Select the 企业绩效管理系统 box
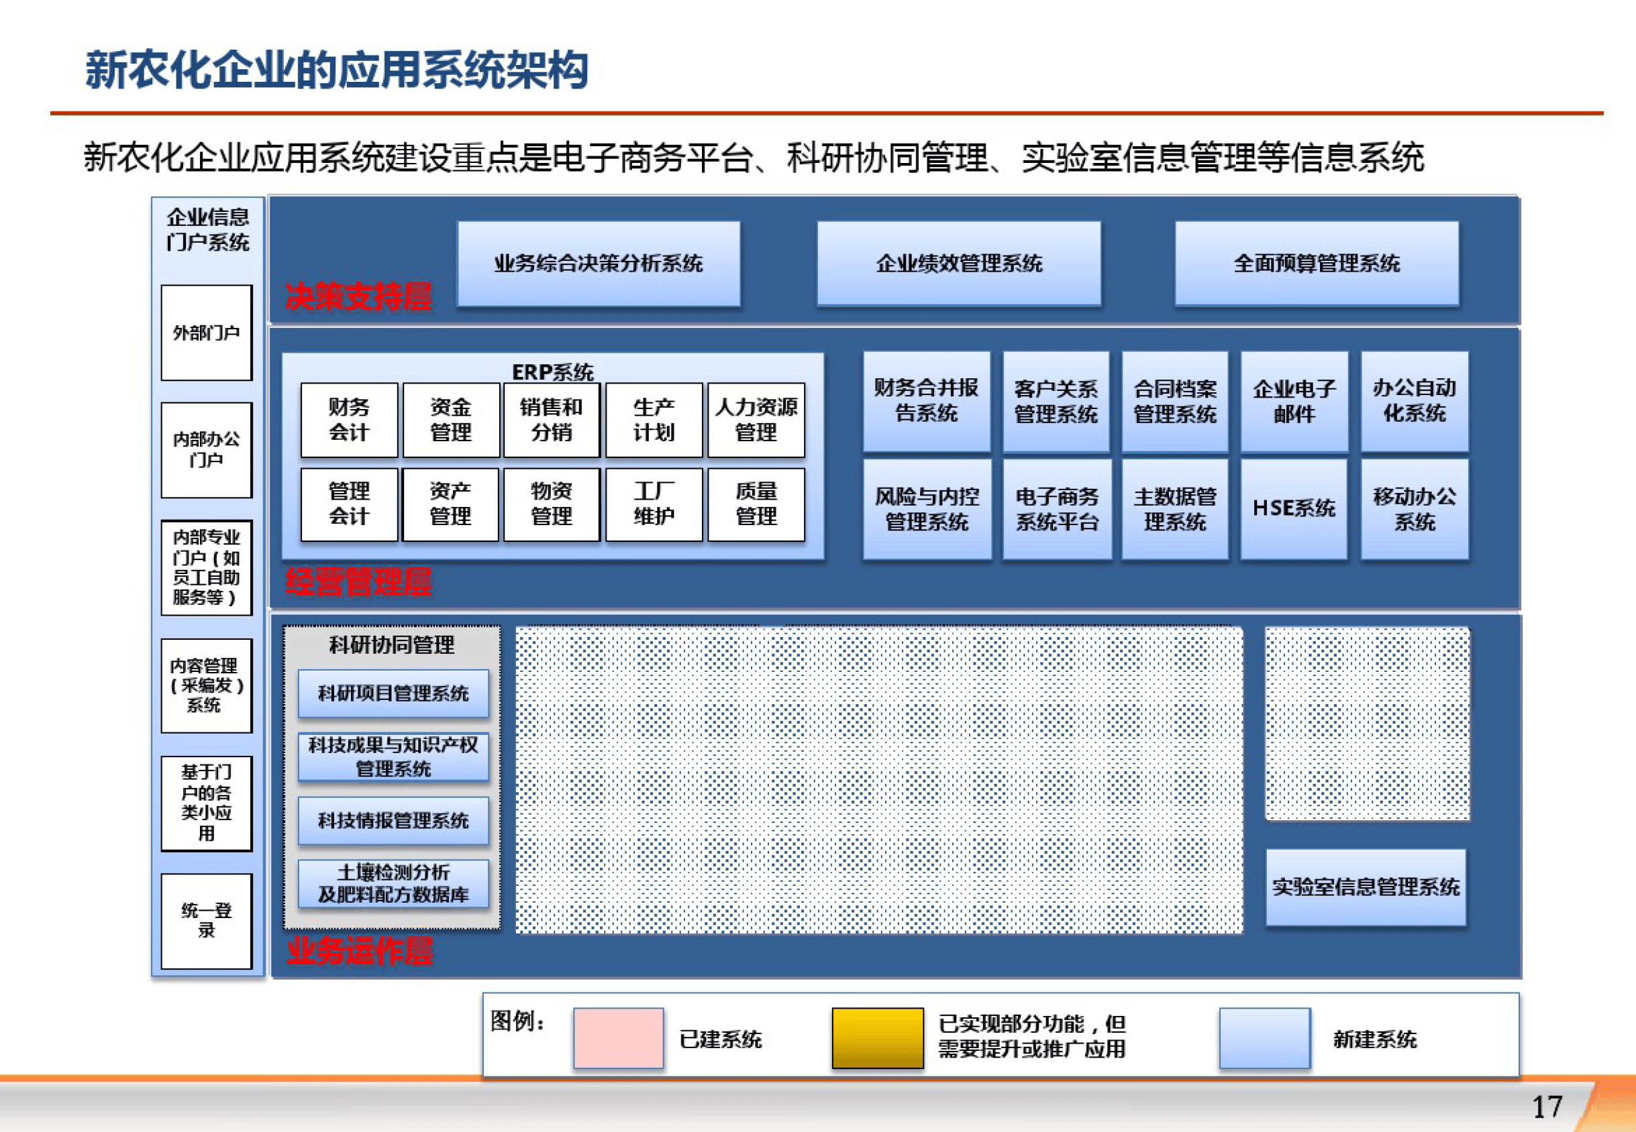 click(959, 264)
